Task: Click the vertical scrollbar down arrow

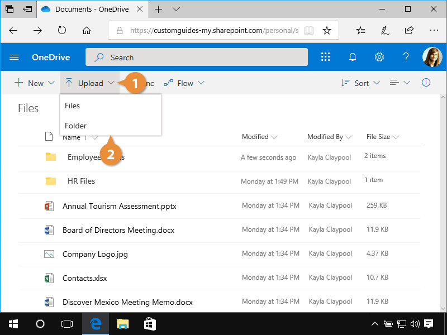Action: [443, 309]
